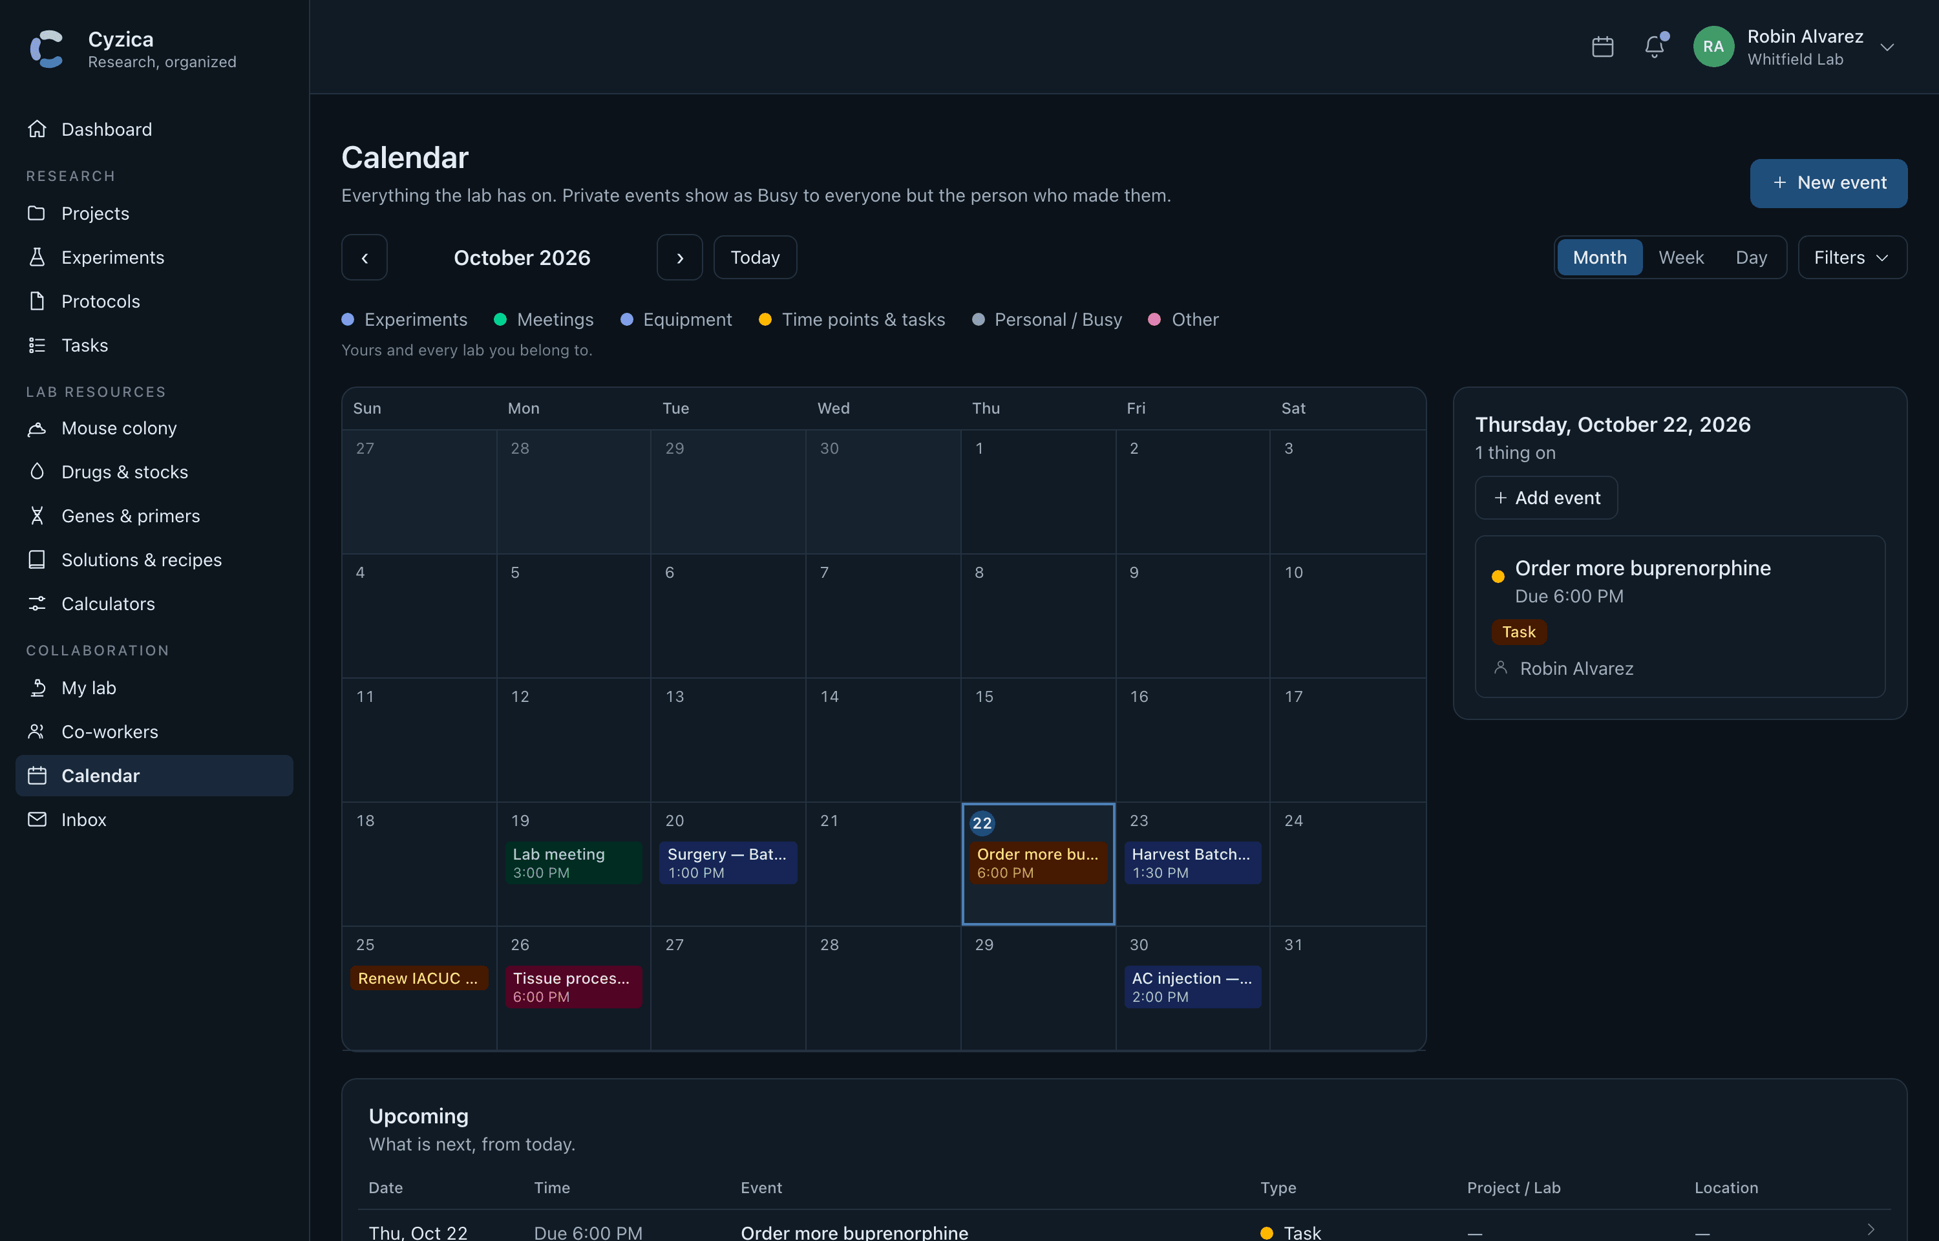Switch to Month view
This screenshot has width=1939, height=1241.
1600,258
